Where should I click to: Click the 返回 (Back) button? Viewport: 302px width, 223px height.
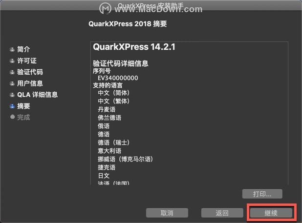222,213
